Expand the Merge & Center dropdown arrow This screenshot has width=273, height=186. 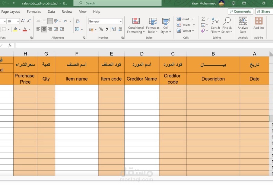[82, 29]
